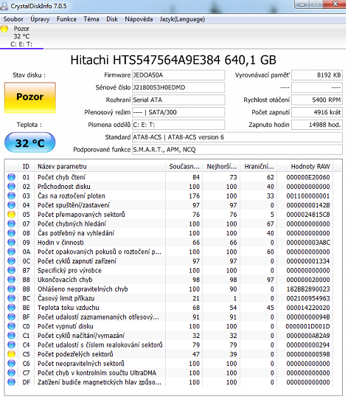Click the blue status icon for row 07 chybných hledání
This screenshot has width=348, height=400.
click(x=11, y=224)
